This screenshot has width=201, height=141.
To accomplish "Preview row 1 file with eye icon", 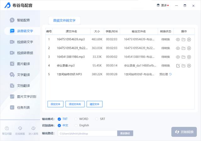I will click(178, 39).
